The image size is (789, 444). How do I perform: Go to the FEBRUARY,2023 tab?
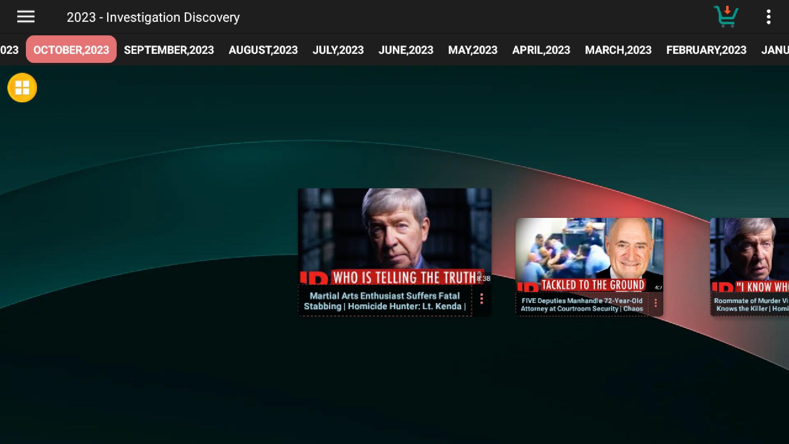pyautogui.click(x=706, y=50)
